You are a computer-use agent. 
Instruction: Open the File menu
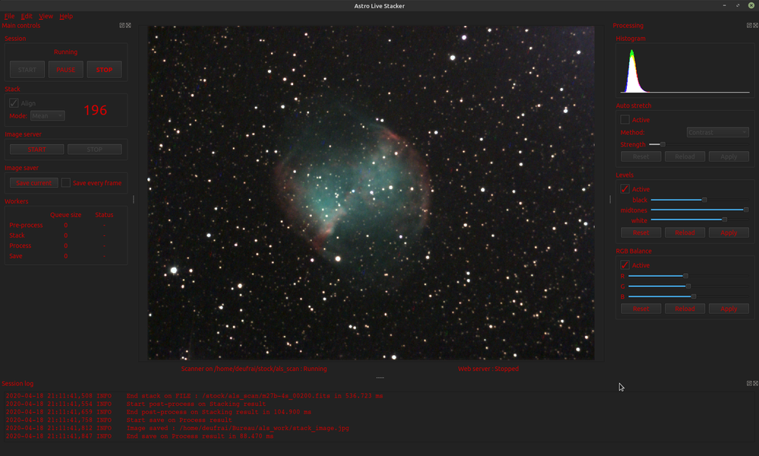pos(9,16)
